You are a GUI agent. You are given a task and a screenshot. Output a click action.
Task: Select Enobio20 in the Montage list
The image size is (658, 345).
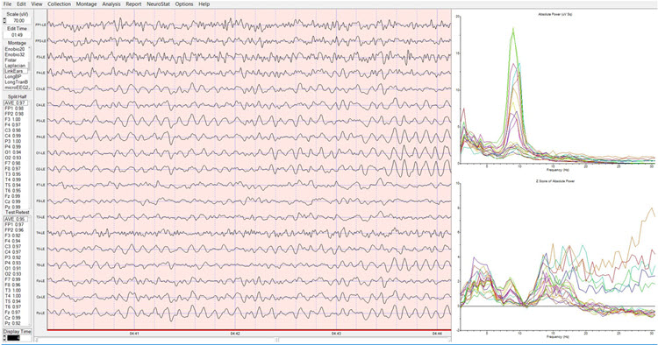coord(15,49)
